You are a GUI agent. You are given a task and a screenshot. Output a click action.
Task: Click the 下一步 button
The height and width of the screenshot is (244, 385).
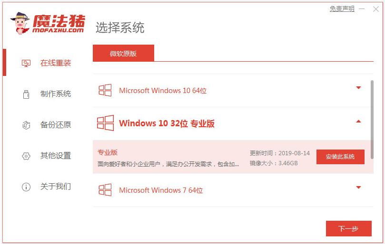(x=348, y=228)
